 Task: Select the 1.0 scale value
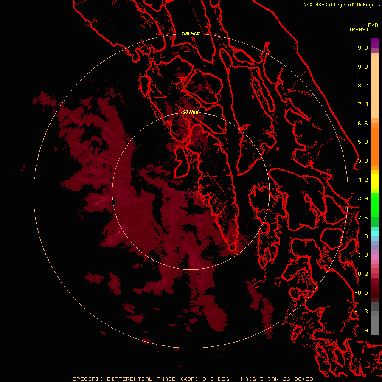click(x=363, y=255)
